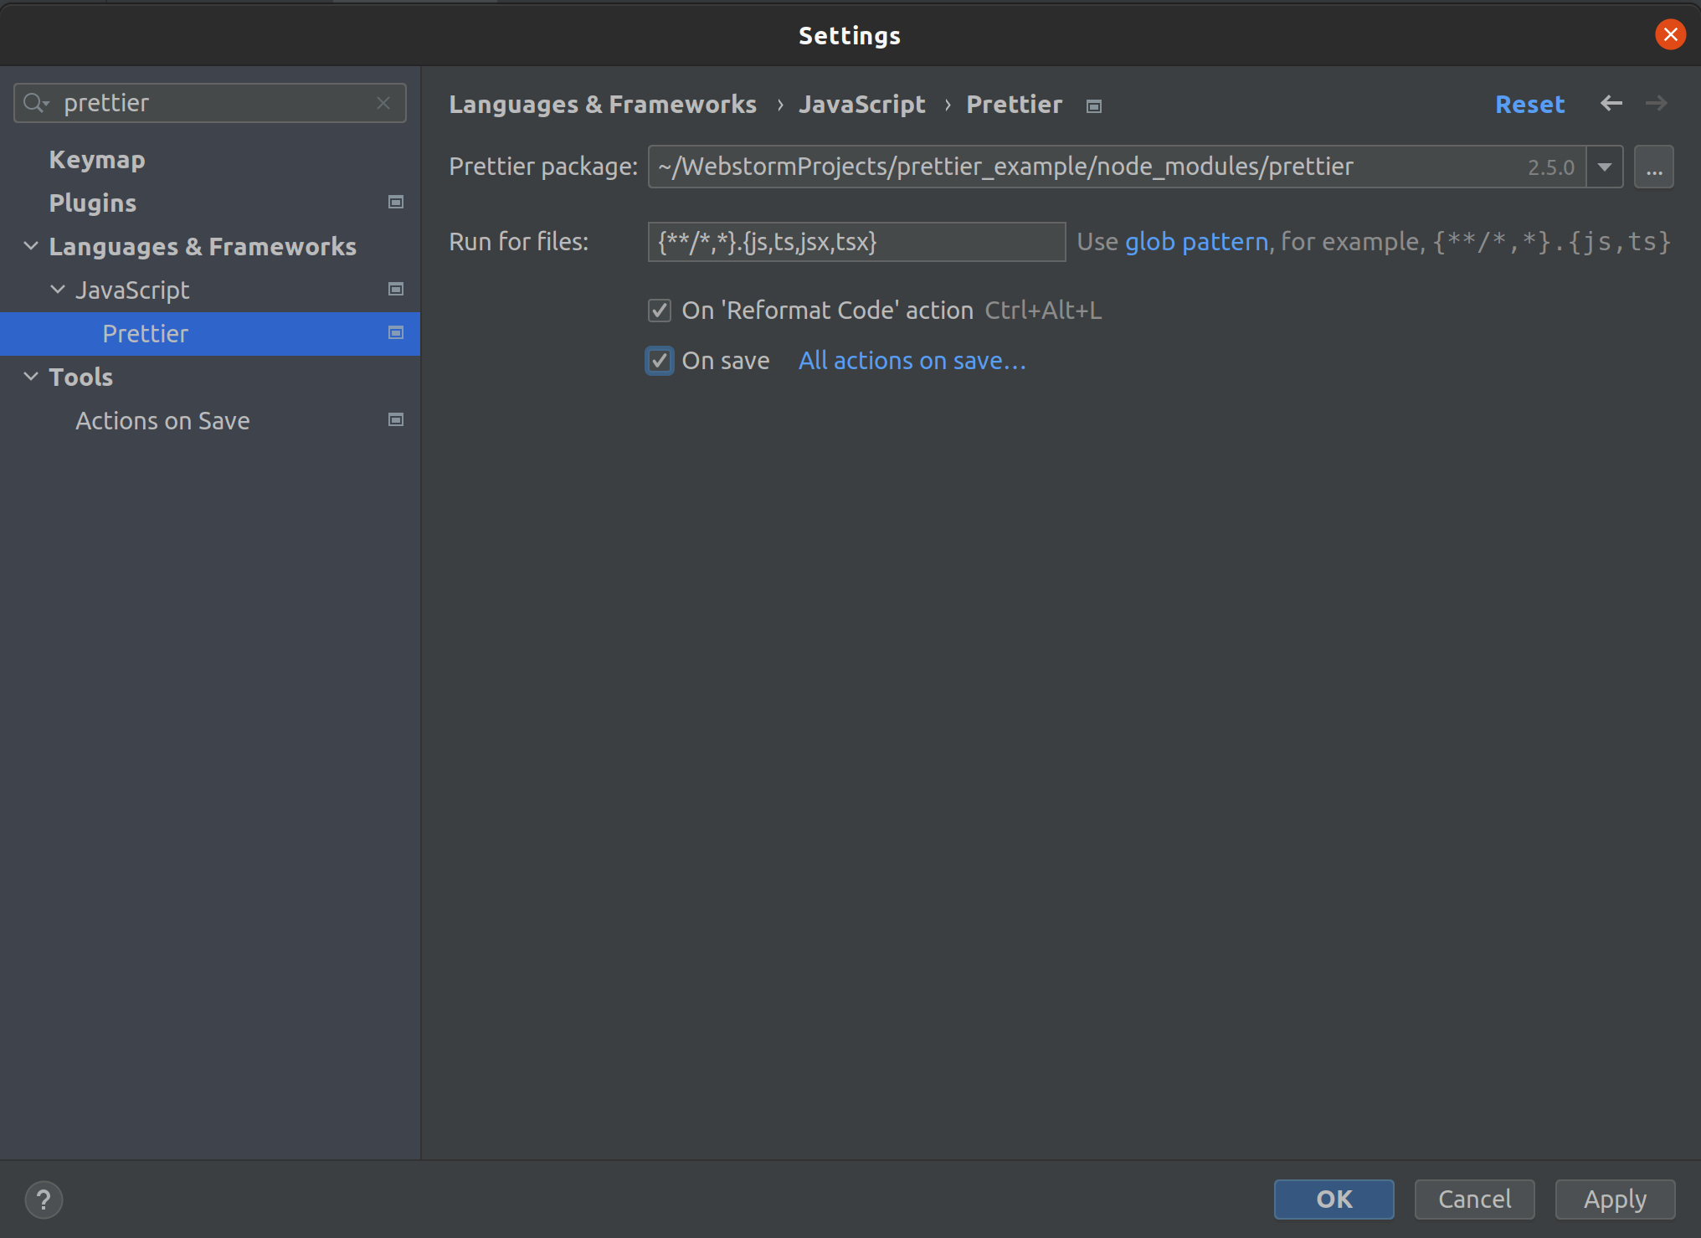
Task: Click the Reset button to restore defaults
Action: pyautogui.click(x=1529, y=105)
